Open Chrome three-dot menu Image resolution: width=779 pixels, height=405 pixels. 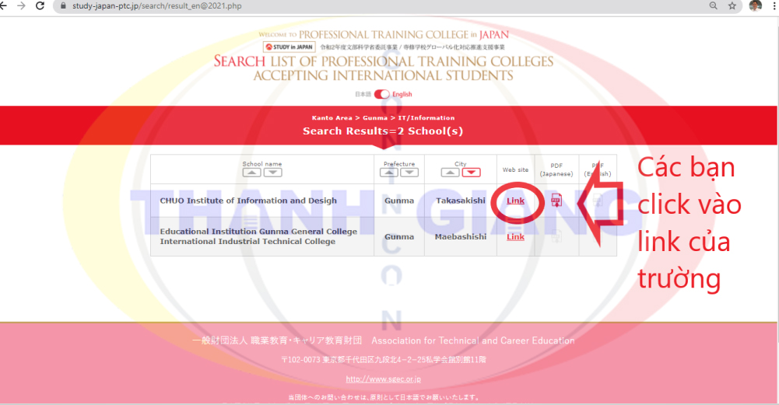(x=773, y=5)
